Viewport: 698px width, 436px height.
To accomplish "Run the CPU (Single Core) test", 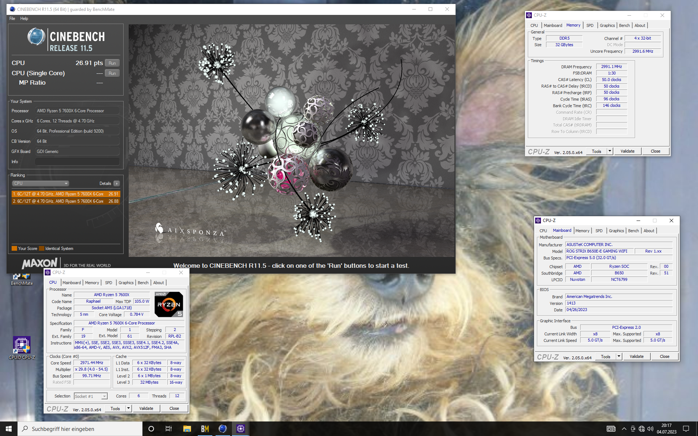I will click(x=112, y=73).
